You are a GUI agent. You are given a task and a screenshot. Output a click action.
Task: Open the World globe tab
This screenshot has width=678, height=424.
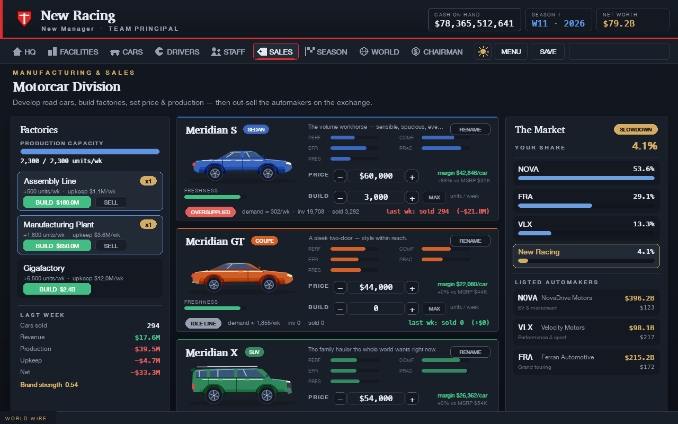coord(379,51)
